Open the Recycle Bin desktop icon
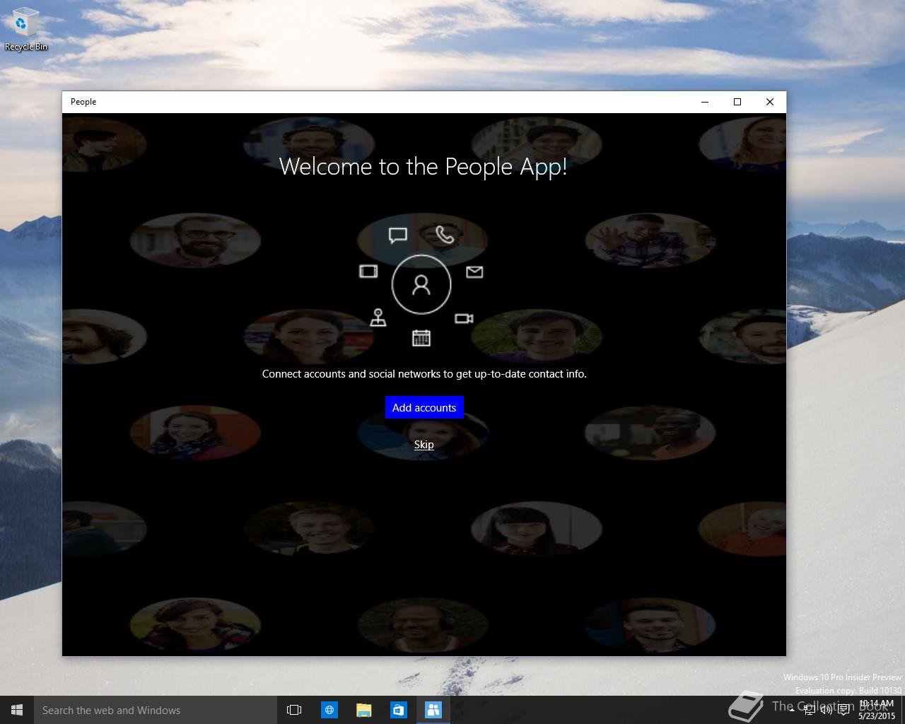Screen dimensions: 905x724 25,30
